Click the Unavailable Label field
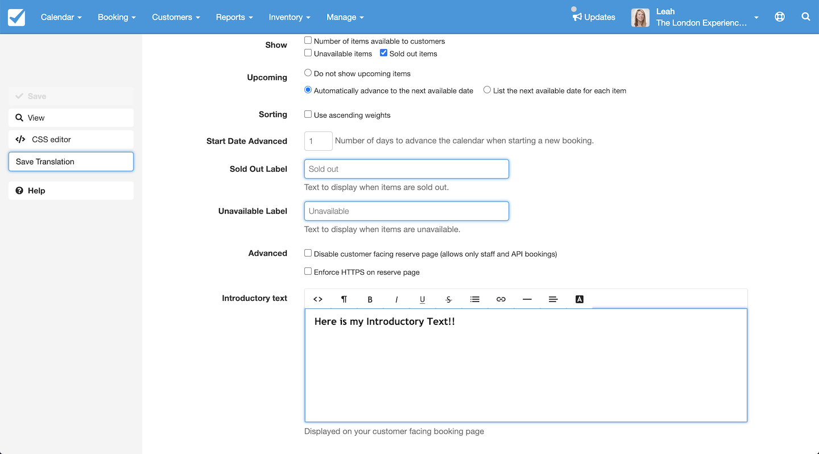 [407, 211]
